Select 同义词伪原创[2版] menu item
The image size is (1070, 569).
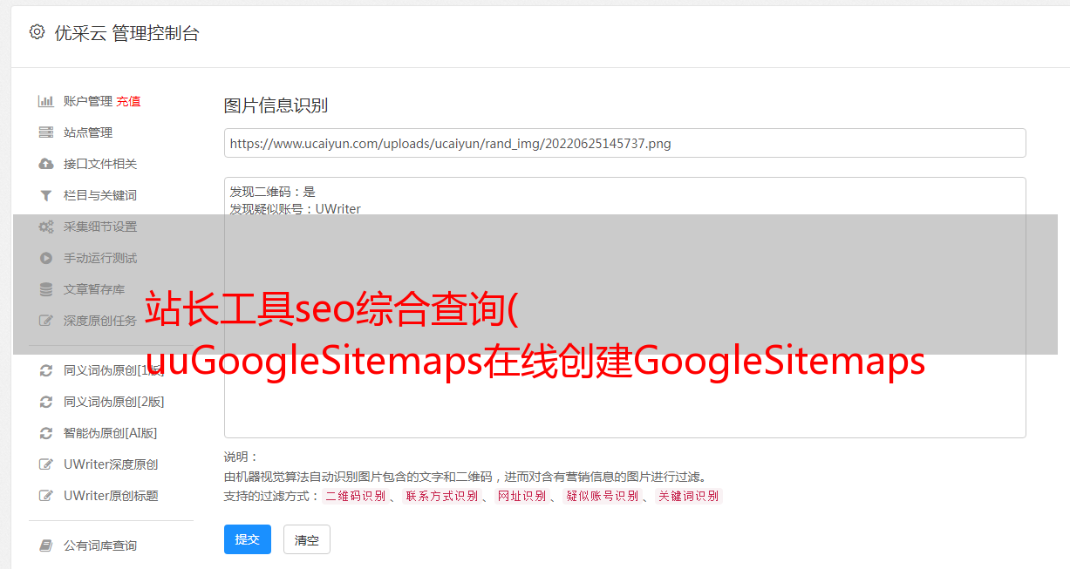pos(114,402)
